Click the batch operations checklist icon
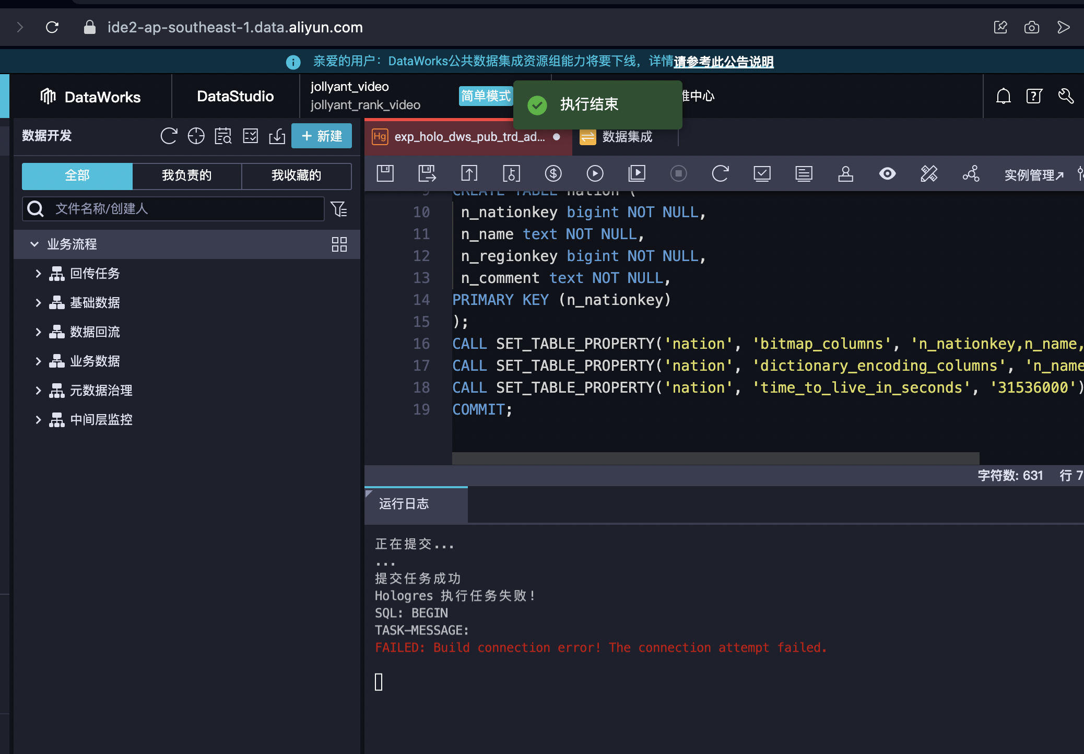Screen dimensions: 1084x754 [x=251, y=136]
